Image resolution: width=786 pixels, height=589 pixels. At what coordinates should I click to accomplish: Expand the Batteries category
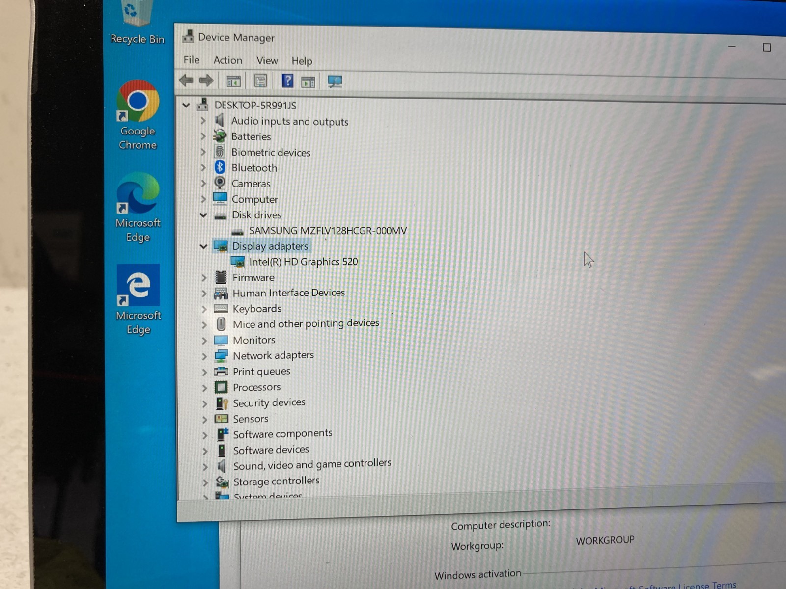point(203,136)
